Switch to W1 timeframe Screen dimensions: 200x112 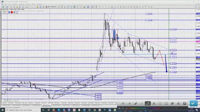click(149, 7)
